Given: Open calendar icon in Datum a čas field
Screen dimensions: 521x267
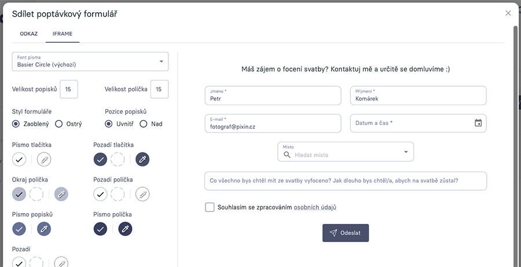Looking at the screenshot, I should click(x=478, y=123).
